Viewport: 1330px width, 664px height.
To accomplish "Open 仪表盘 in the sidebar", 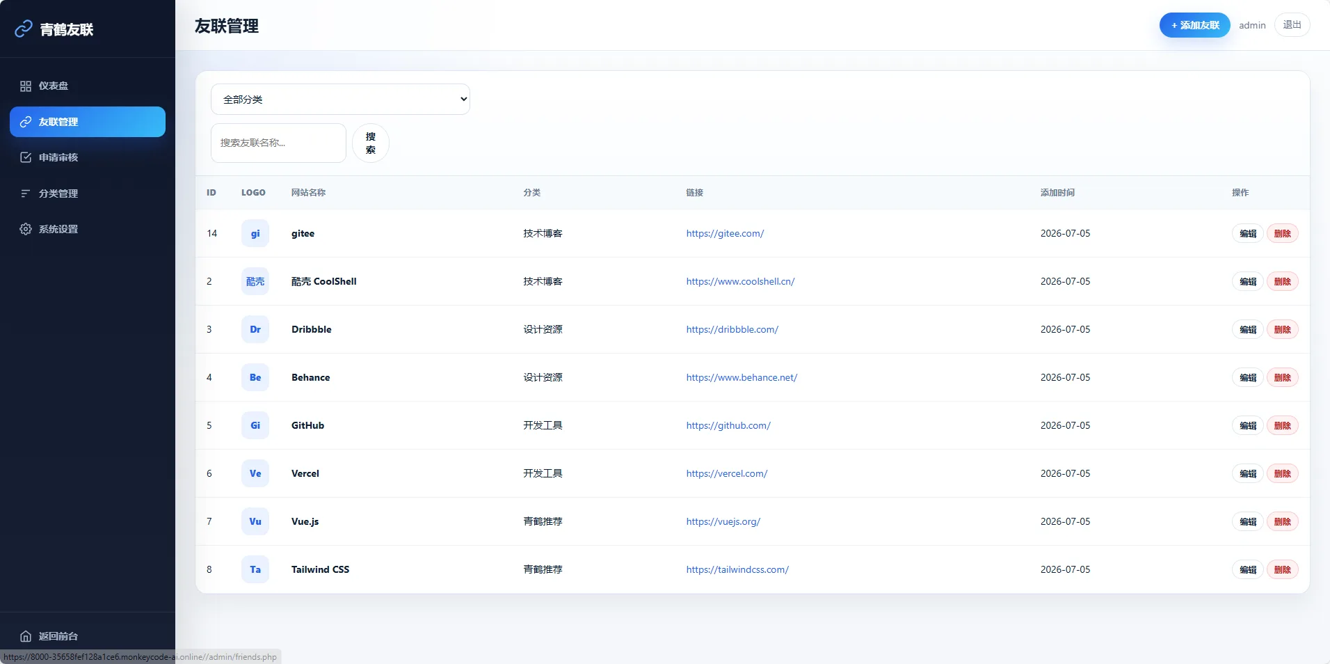I will pyautogui.click(x=88, y=86).
